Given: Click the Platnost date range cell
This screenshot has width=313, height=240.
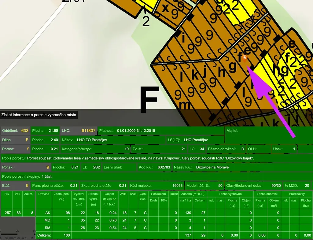Looking at the screenshot, I should coord(136,131).
